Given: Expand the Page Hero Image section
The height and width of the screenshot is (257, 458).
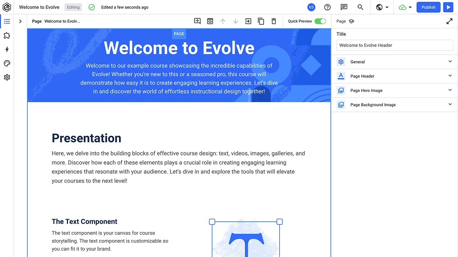Looking at the screenshot, I should click(394, 90).
